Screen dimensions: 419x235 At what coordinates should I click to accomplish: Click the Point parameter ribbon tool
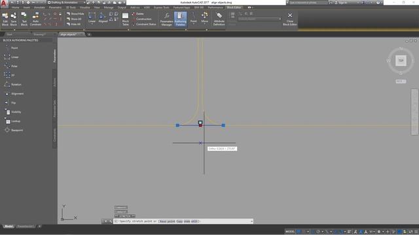[194, 18]
